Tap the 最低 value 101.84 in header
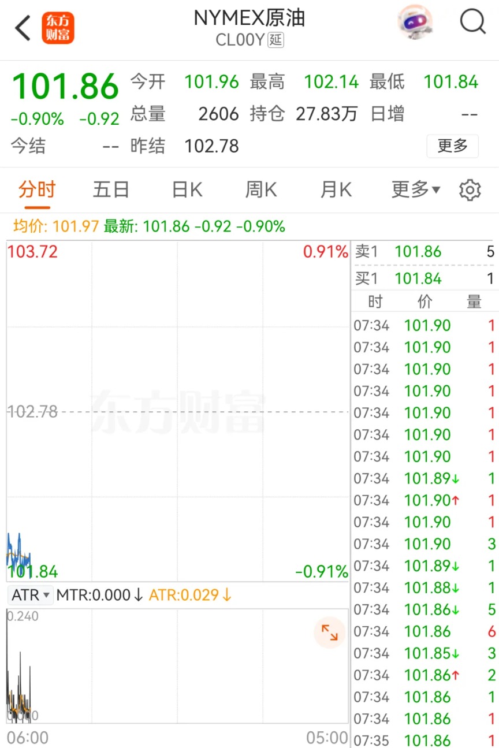Screen dimensions: 499x748 [451, 82]
